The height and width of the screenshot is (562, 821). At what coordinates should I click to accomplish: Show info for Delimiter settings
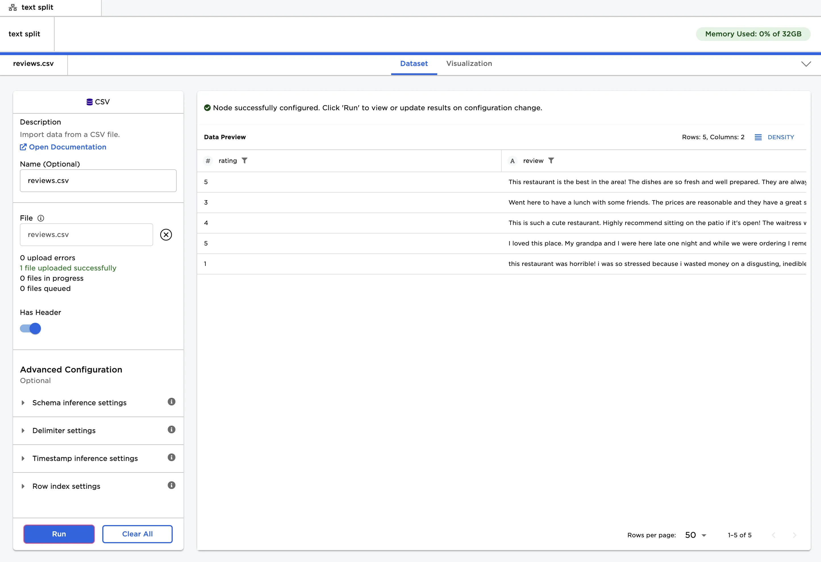[171, 430]
